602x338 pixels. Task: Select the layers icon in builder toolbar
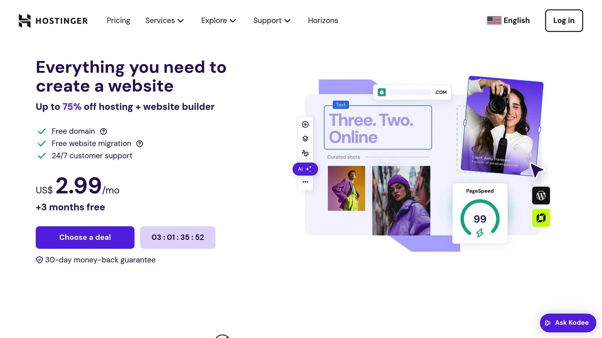pos(305,138)
